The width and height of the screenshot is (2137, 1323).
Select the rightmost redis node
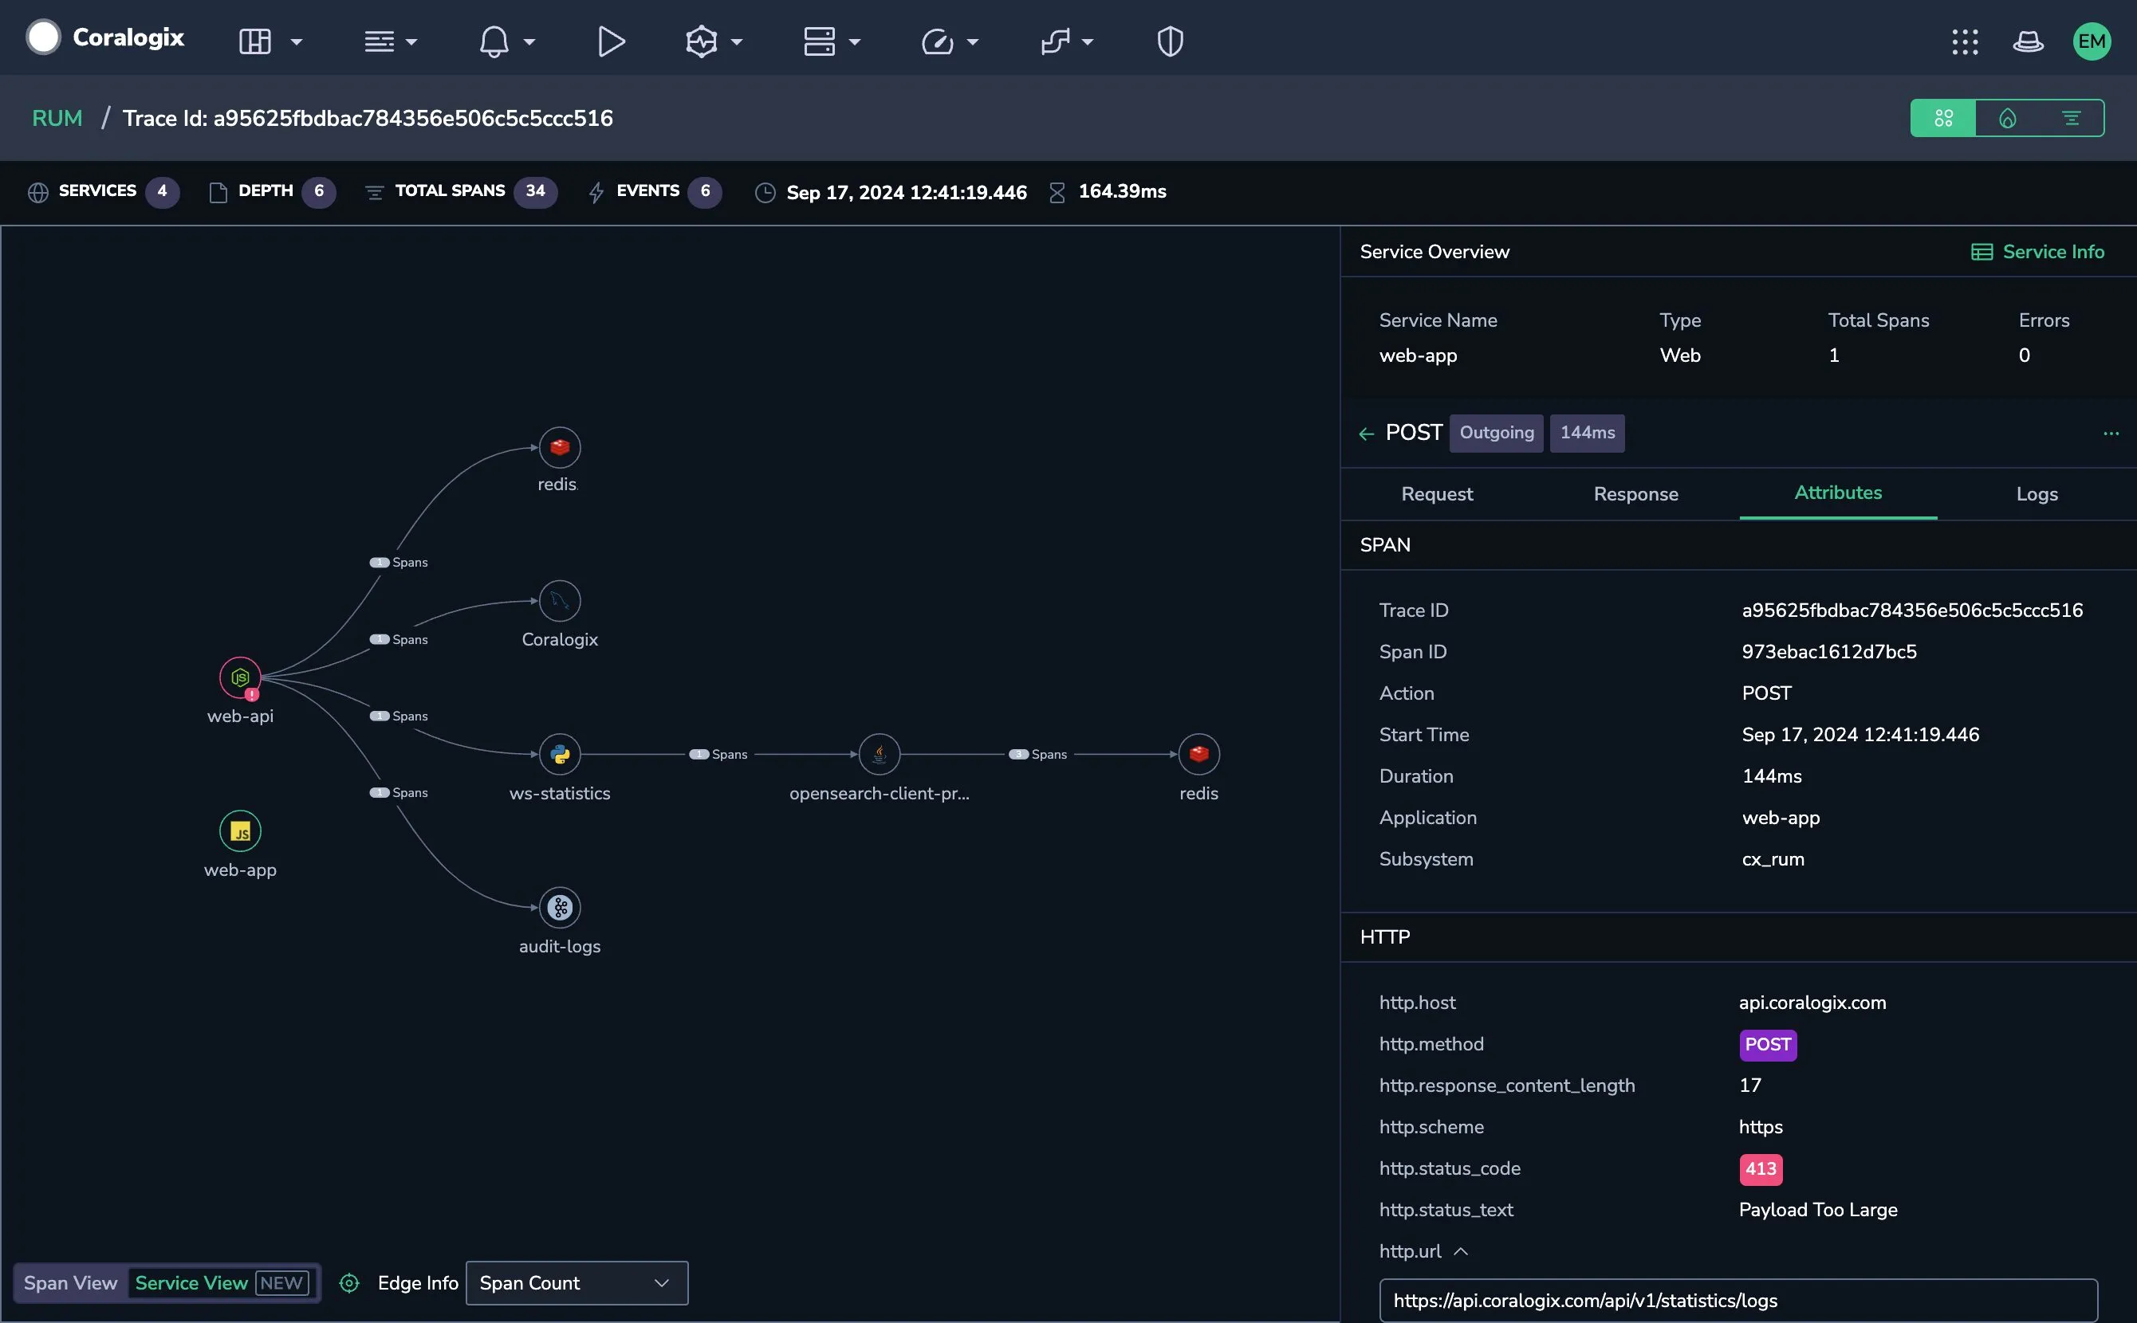pos(1198,754)
